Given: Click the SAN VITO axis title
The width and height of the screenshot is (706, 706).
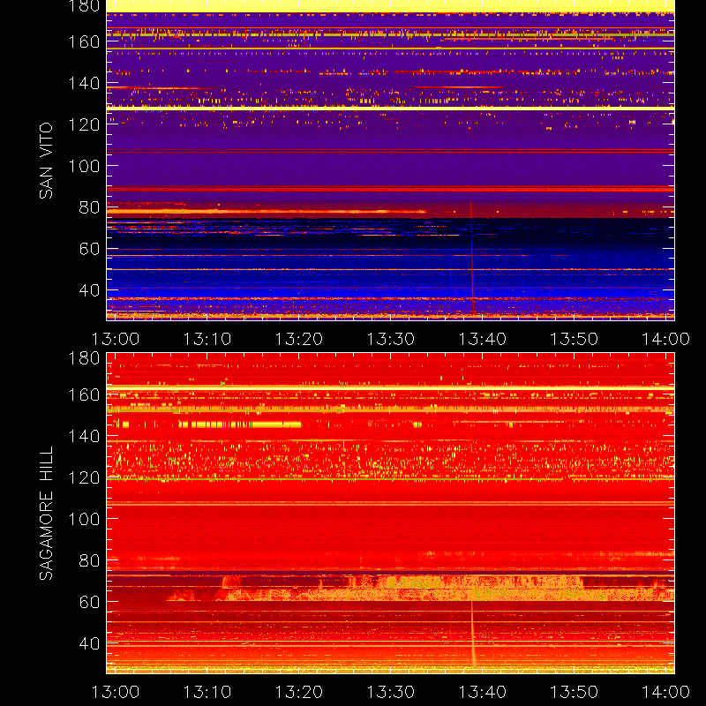Looking at the screenshot, I should (46, 161).
